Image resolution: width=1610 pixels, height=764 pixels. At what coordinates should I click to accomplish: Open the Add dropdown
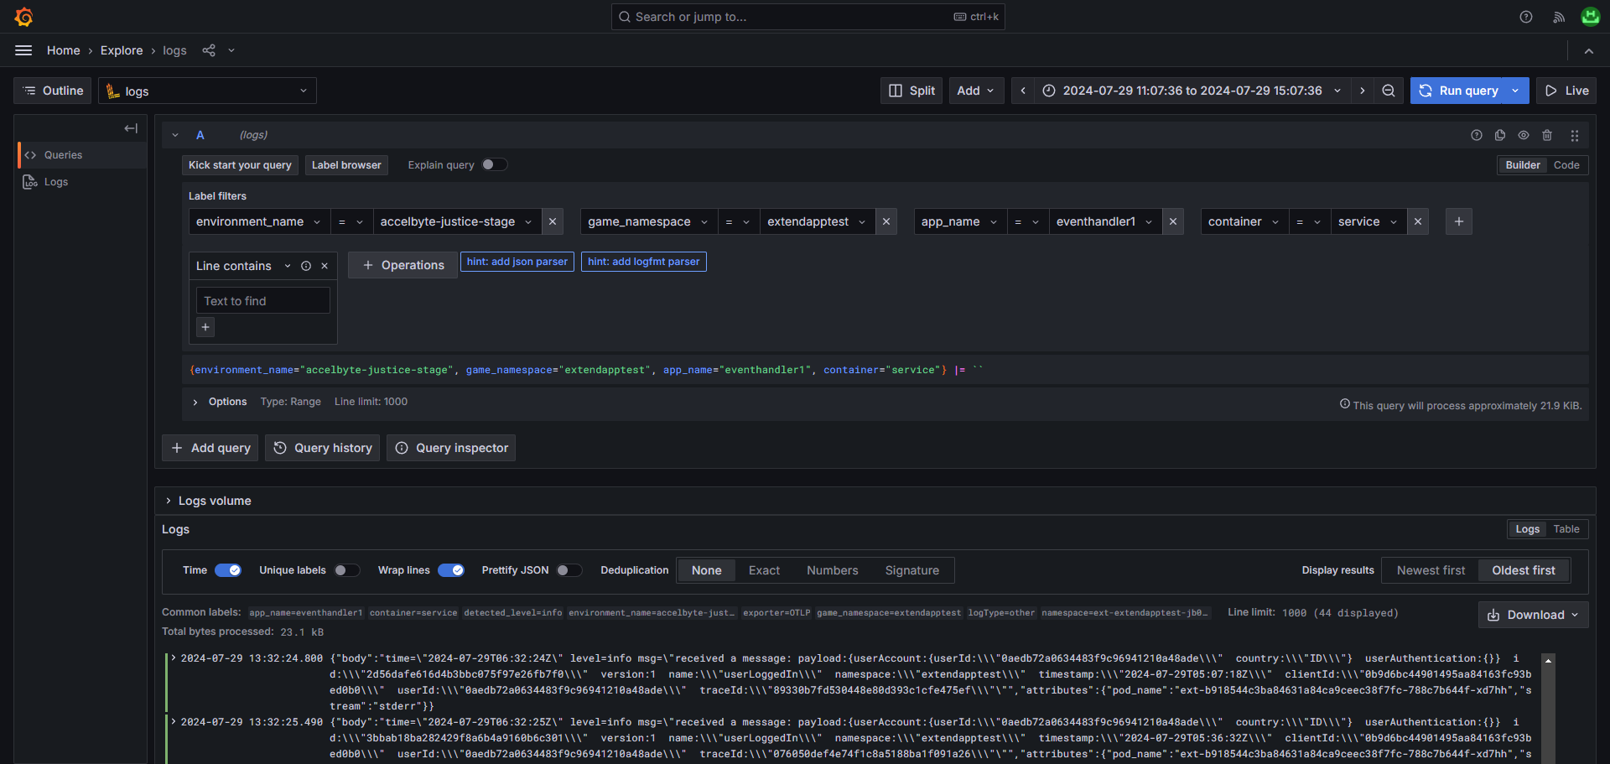[976, 91]
